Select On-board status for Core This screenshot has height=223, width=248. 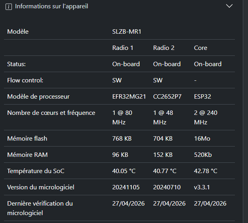(208, 64)
